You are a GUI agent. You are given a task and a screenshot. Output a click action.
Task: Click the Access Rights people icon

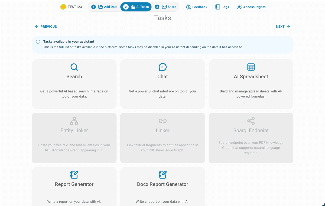(x=239, y=7)
